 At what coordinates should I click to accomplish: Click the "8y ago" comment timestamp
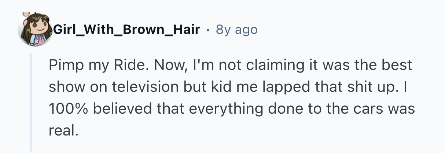[237, 30]
